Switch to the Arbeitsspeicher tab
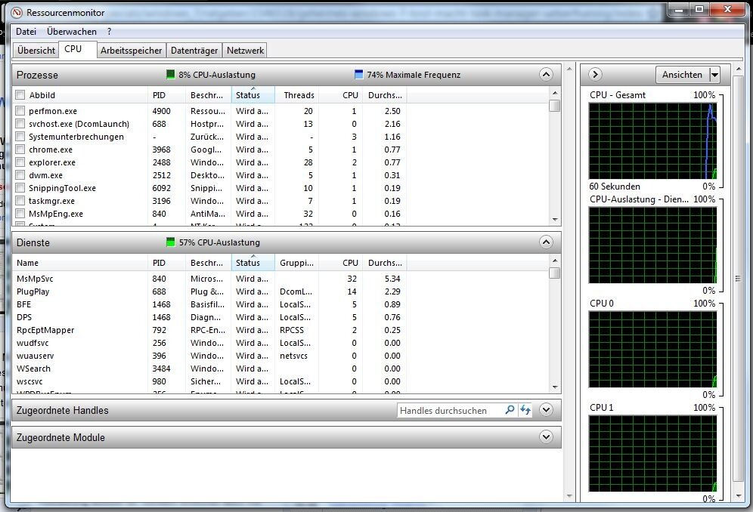Image resolution: width=753 pixels, height=512 pixels. pyautogui.click(x=132, y=51)
